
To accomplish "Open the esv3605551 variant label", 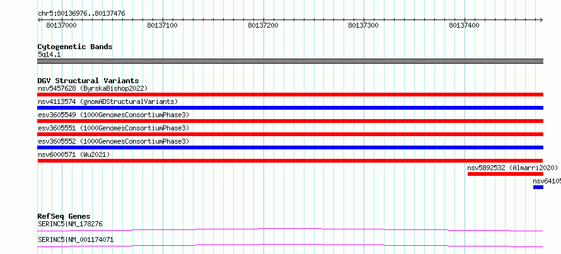I will [113, 128].
